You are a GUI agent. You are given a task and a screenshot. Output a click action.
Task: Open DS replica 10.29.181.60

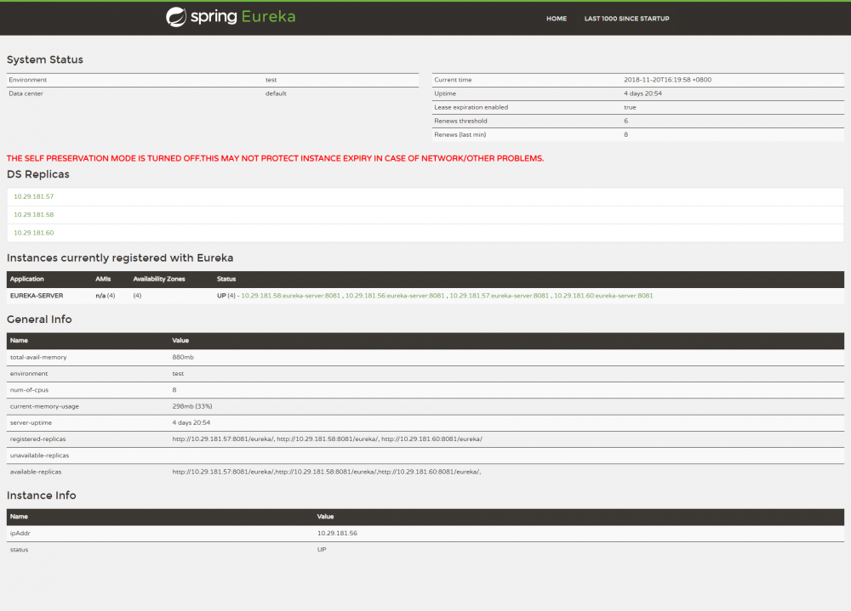(33, 233)
